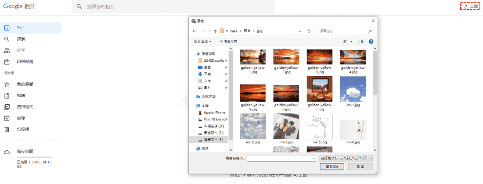Click the 檔案名稱 file name input field
Viewport: 483px width, 184px height.
click(x=281, y=158)
